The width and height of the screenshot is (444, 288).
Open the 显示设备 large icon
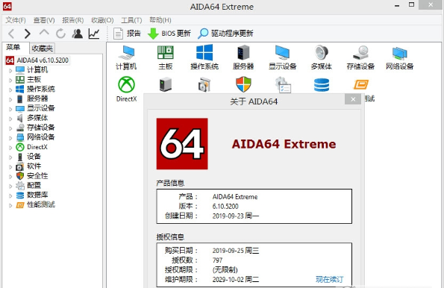coord(282,57)
